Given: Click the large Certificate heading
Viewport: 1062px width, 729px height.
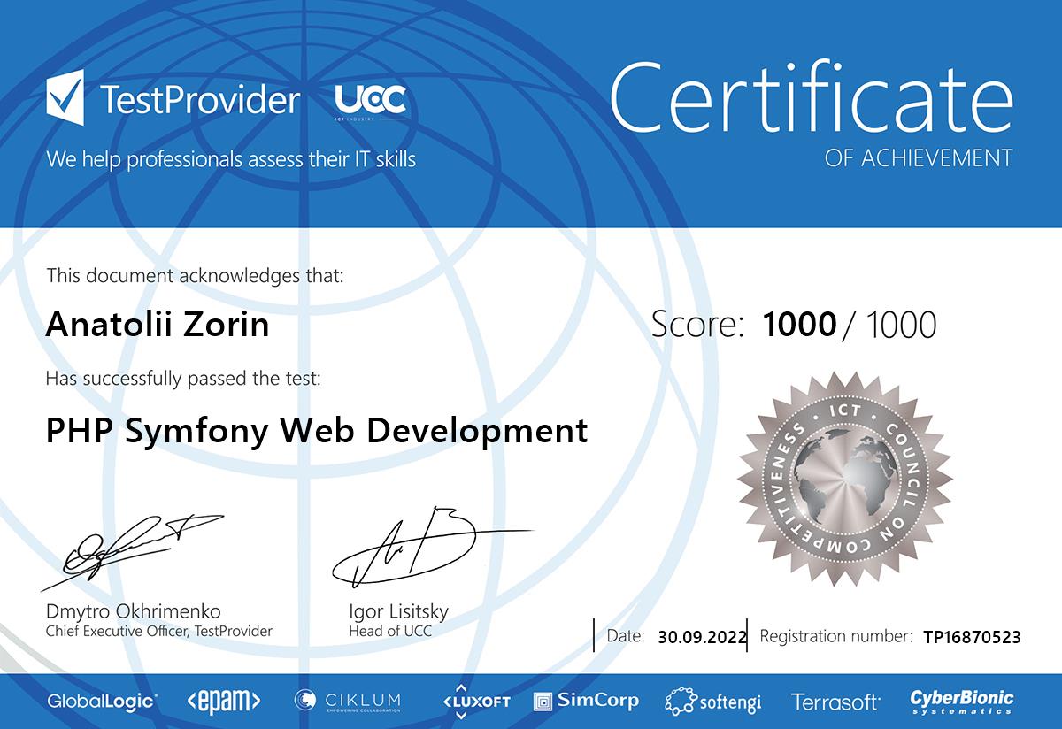Looking at the screenshot, I should [812, 97].
